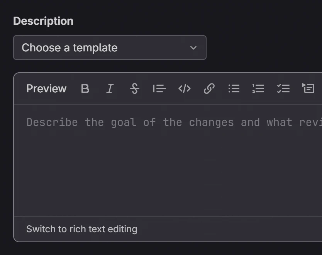Click the "template" word in the dropdown

tap(95, 48)
